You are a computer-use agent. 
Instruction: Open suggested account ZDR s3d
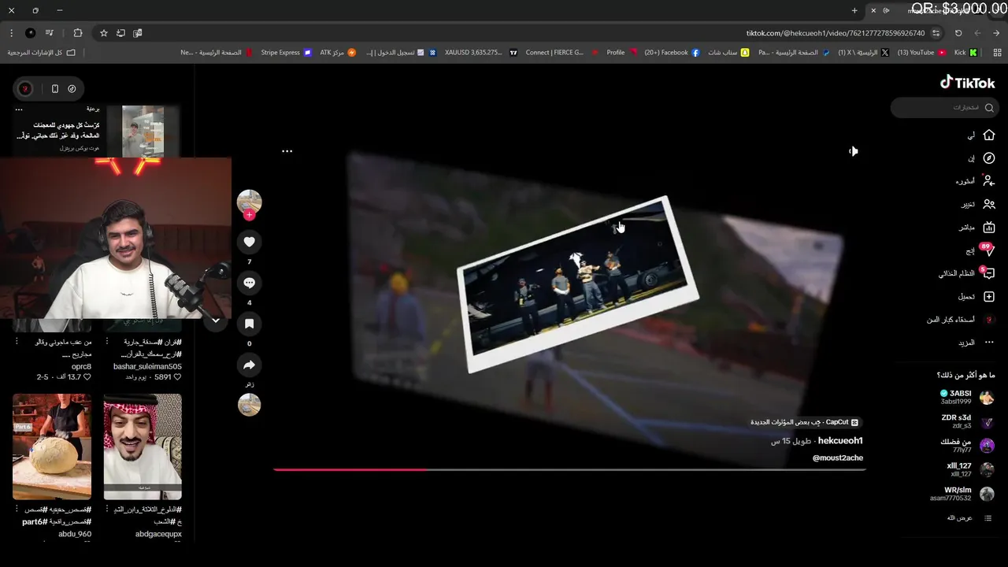coord(966,421)
